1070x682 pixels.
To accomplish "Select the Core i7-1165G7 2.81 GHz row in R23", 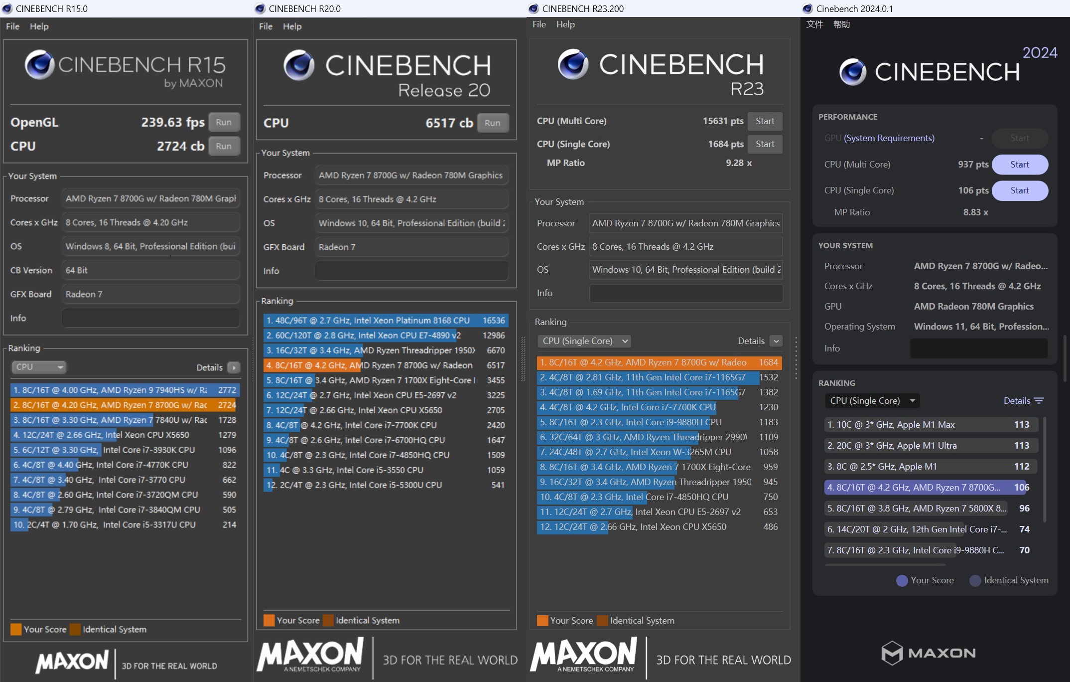I will tap(660, 377).
